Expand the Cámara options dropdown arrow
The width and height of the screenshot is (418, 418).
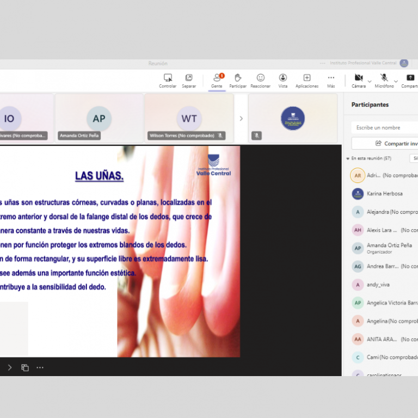point(370,81)
